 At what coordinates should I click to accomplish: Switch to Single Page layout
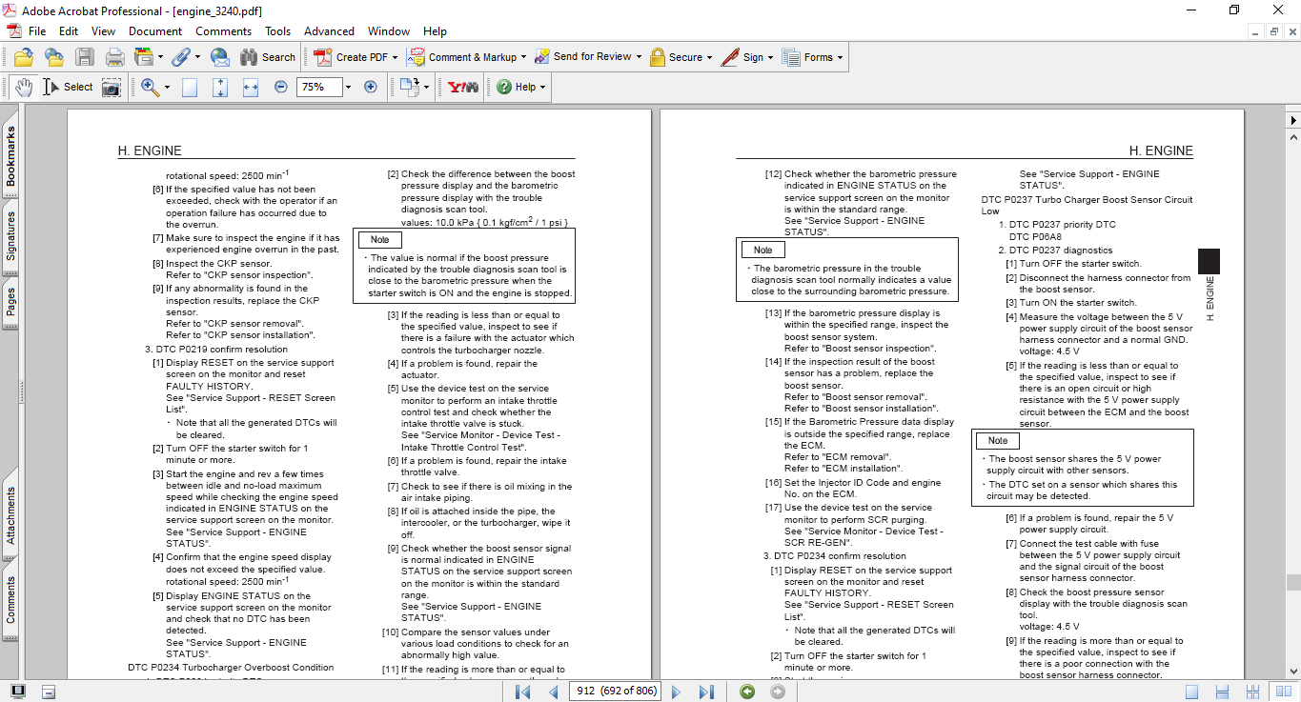(1191, 692)
